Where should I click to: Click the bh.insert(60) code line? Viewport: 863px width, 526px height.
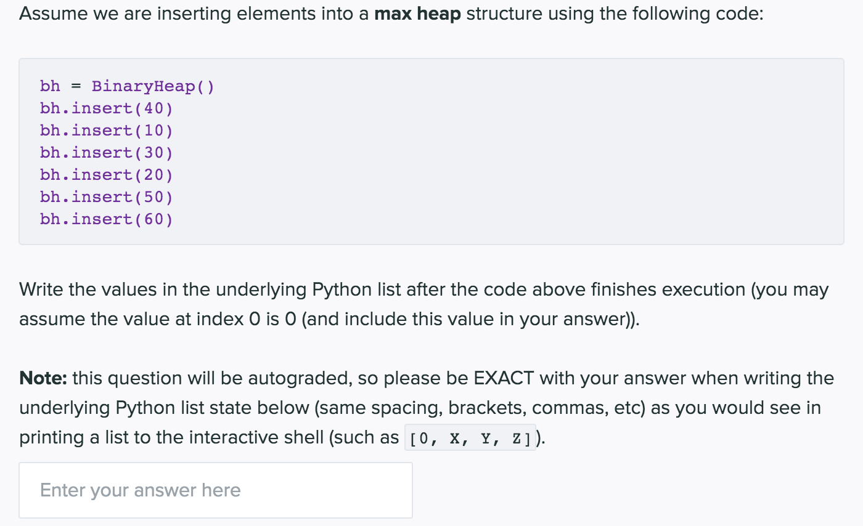[106, 219]
